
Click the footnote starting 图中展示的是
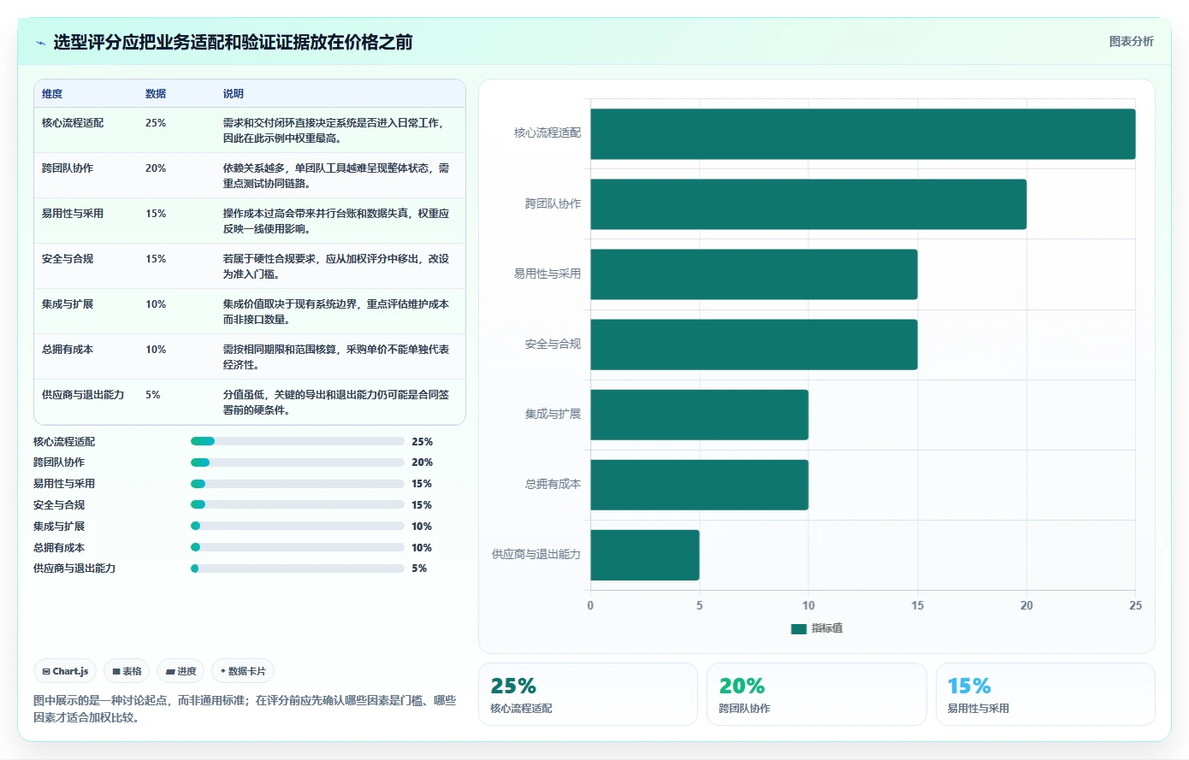(x=245, y=709)
